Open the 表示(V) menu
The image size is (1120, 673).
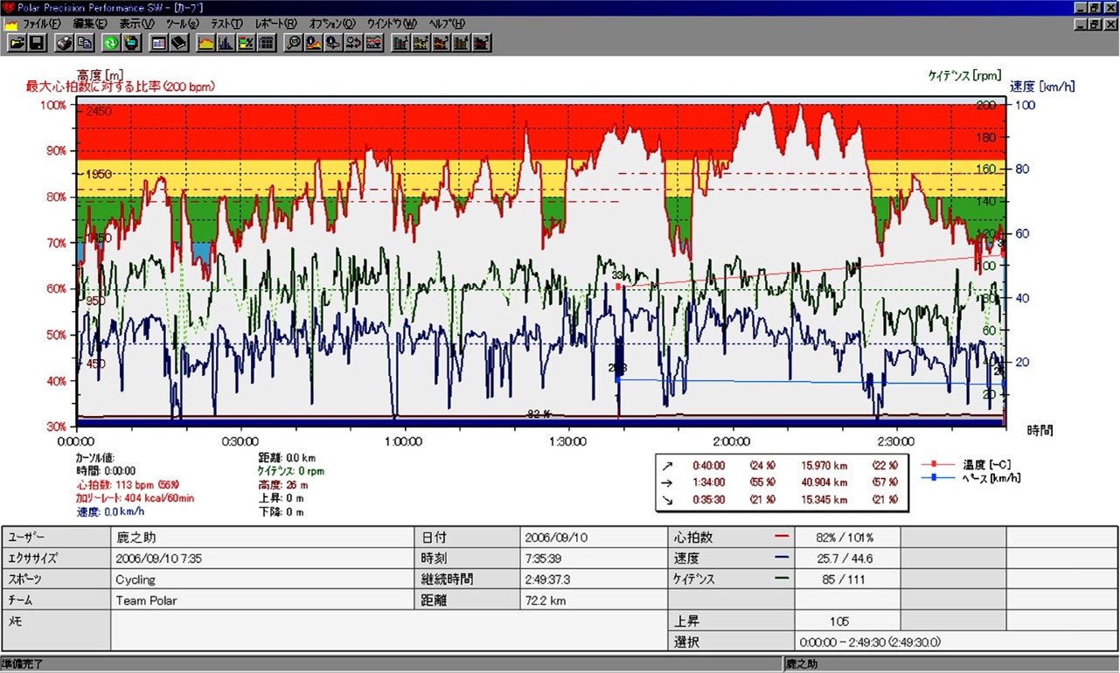coord(136,23)
